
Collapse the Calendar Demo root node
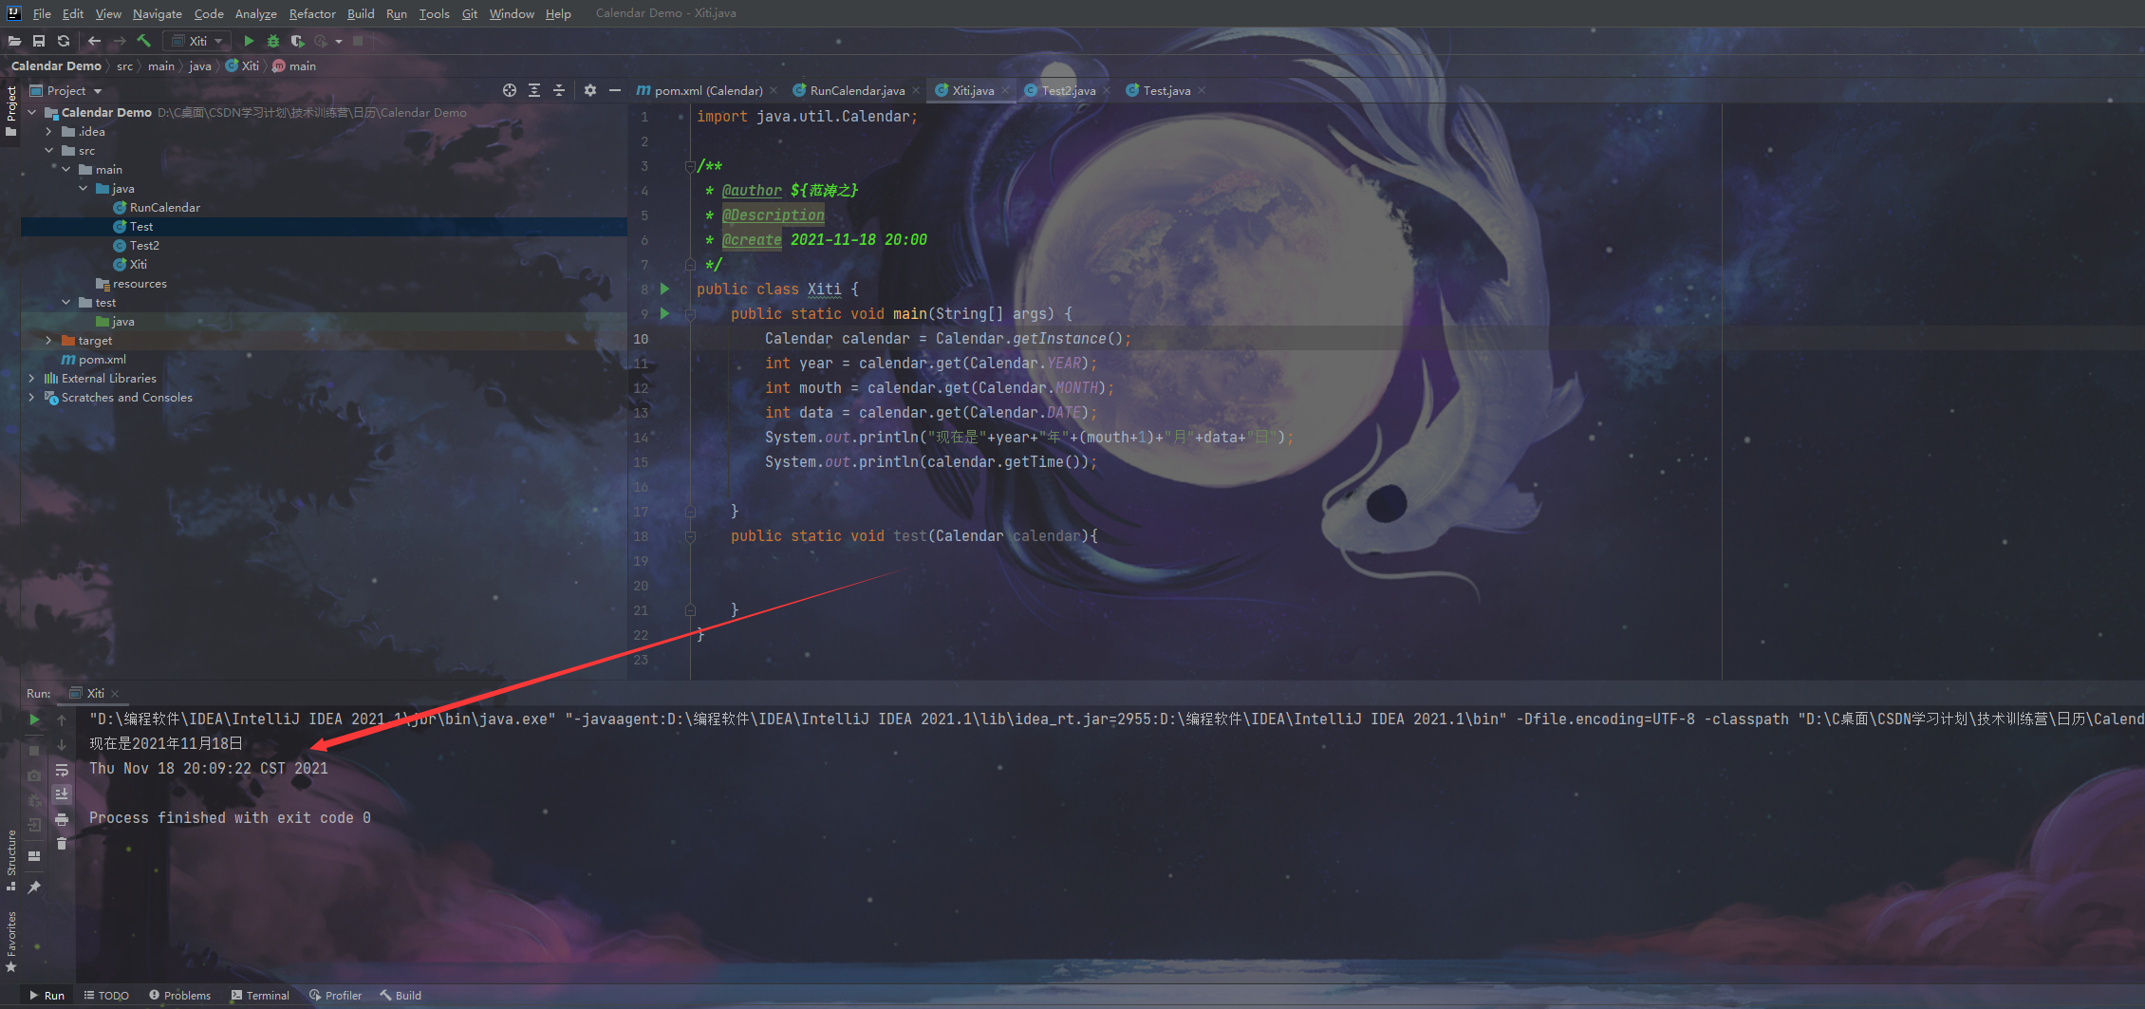[32, 112]
